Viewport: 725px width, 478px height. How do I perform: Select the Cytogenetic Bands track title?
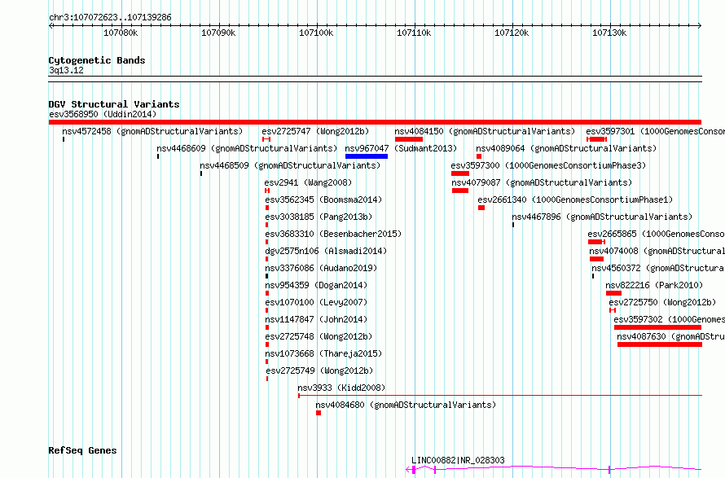tap(97, 60)
